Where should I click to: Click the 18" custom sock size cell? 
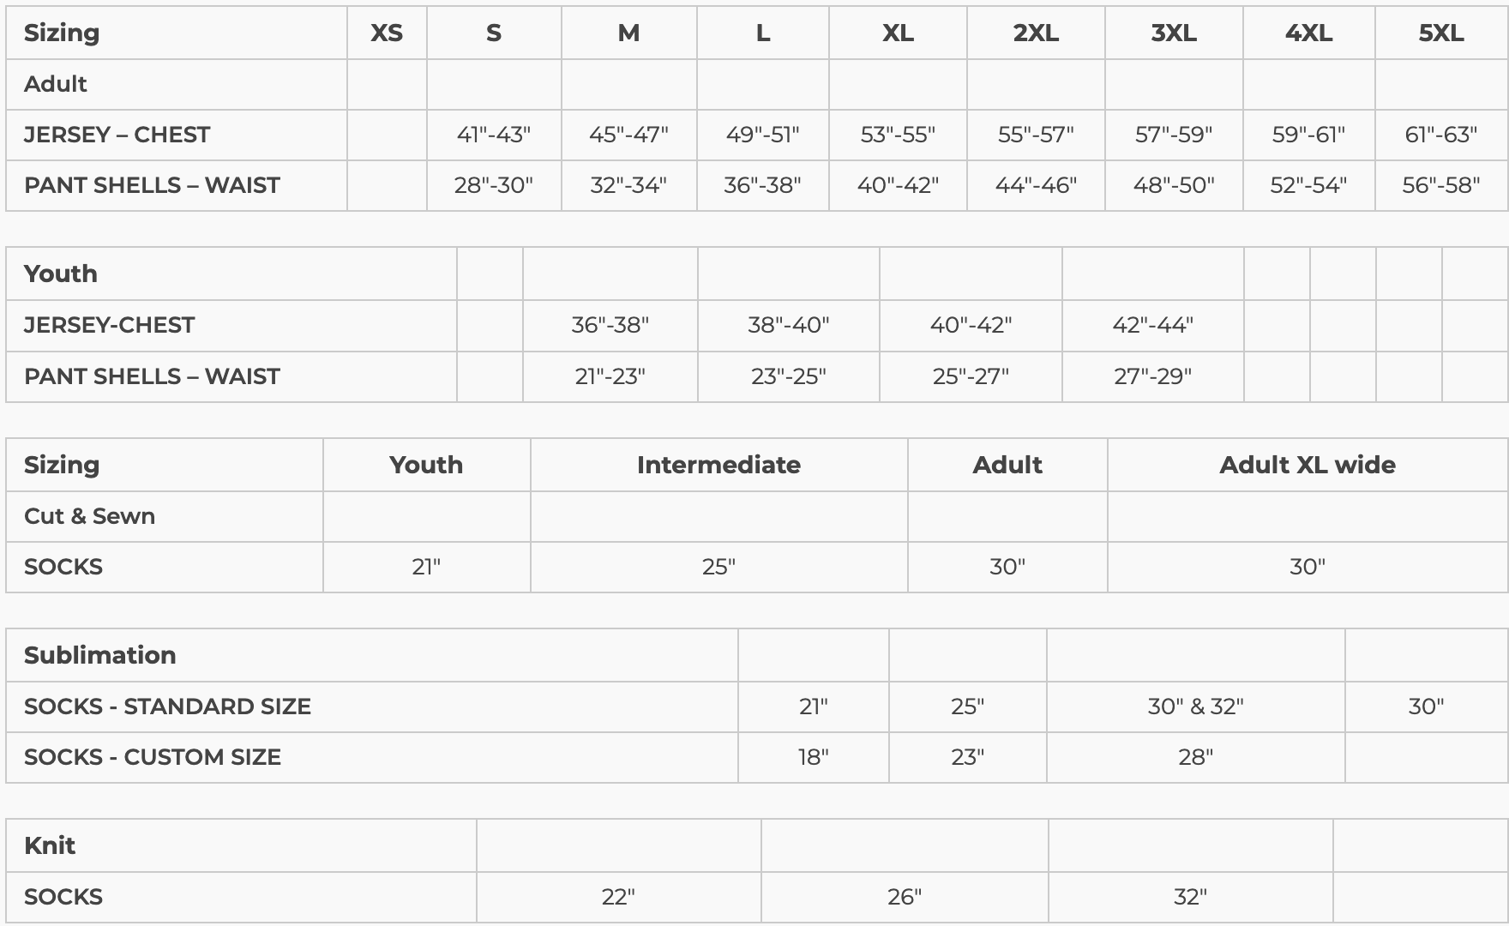[x=813, y=757]
